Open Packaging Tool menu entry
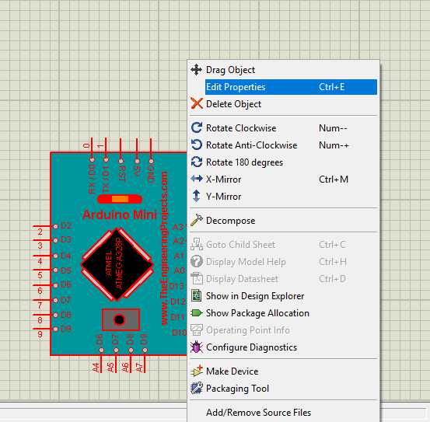 [284, 389]
